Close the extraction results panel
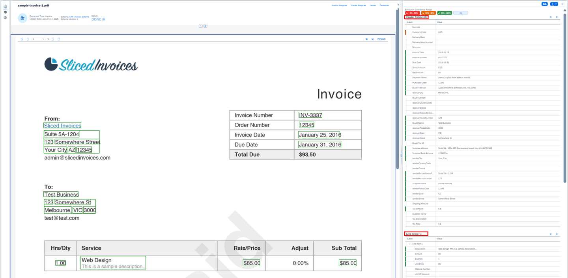Viewport: 568px width, 278px height. pyautogui.click(x=562, y=4)
